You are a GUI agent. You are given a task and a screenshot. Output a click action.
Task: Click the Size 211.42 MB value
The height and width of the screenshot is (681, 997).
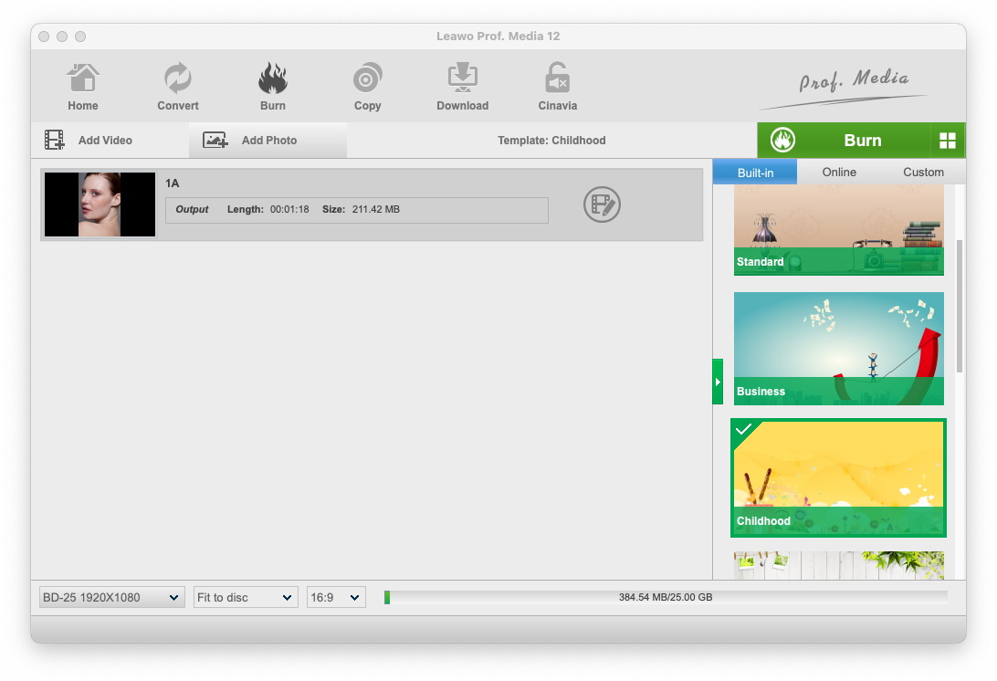pyautogui.click(x=376, y=209)
